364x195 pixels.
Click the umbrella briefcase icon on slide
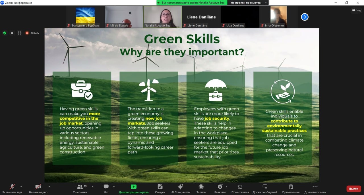point(216,90)
